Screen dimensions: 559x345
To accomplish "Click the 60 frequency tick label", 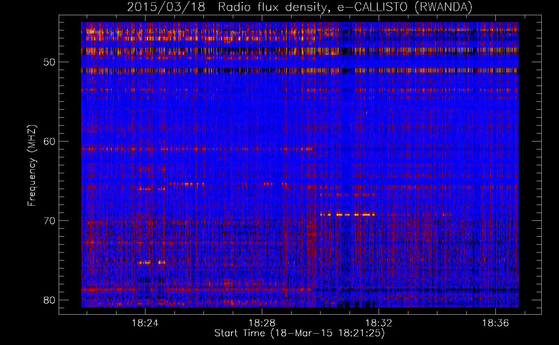I will click(50, 141).
